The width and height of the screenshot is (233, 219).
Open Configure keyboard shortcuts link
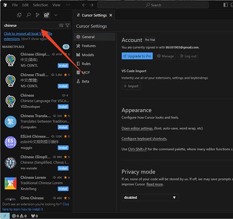(x=144, y=139)
